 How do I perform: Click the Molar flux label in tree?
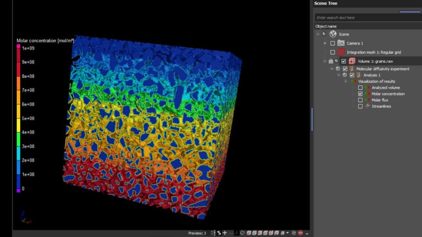[379, 100]
